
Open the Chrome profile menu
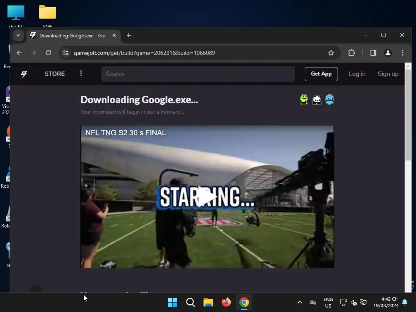click(x=388, y=53)
